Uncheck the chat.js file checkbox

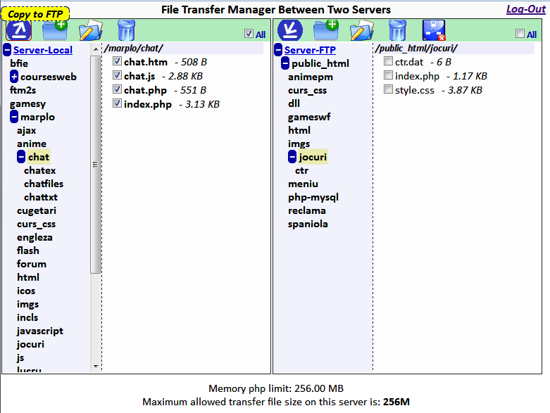(x=117, y=75)
